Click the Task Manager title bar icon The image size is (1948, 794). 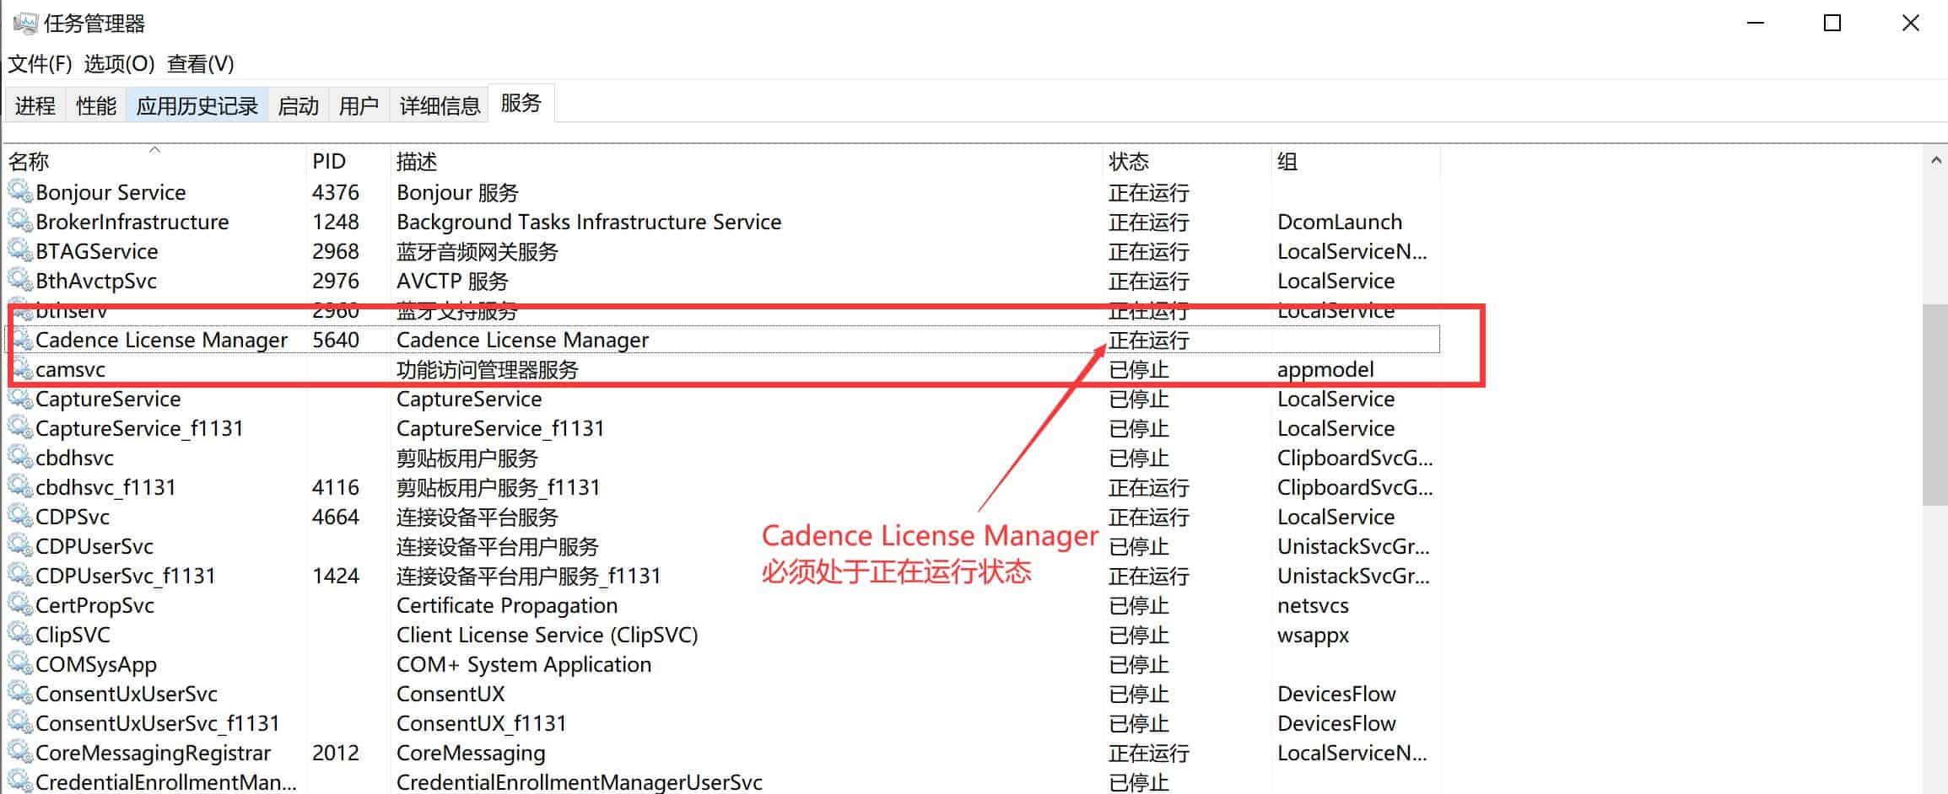click(25, 24)
